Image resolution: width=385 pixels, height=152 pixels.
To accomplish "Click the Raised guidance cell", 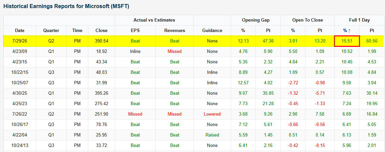I will click(x=212, y=135).
